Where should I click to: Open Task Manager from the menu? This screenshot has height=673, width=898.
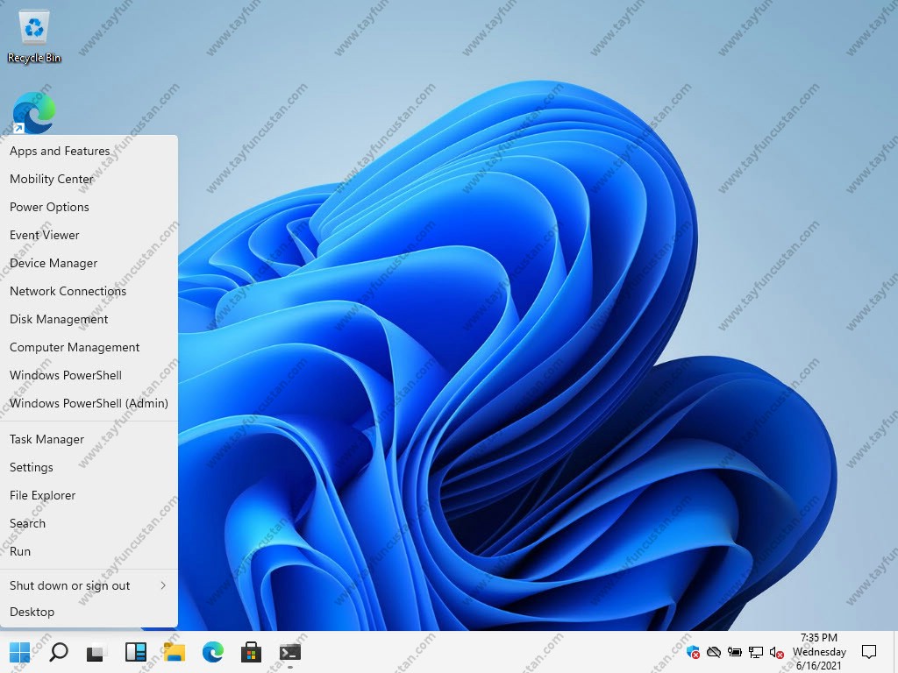pyautogui.click(x=89, y=440)
